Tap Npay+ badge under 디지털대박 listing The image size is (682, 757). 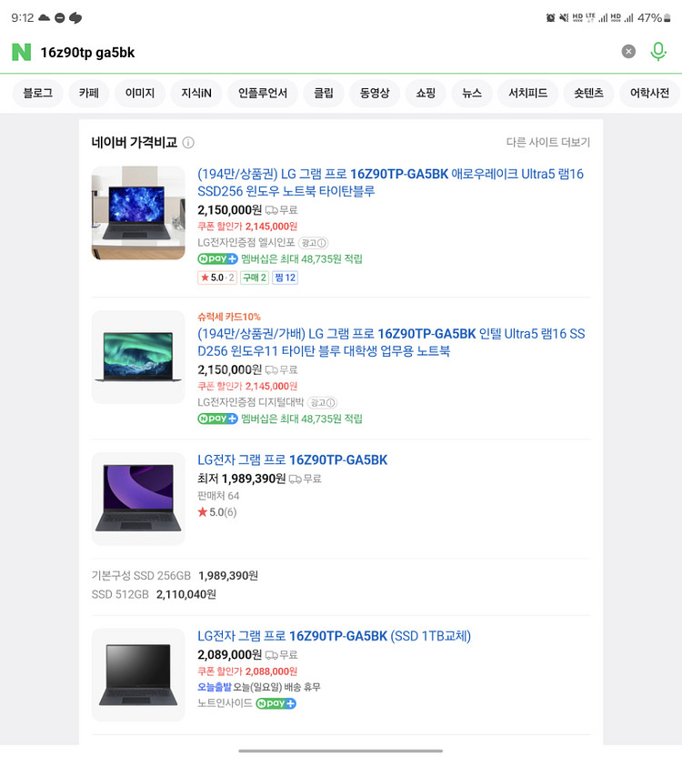[x=217, y=419]
